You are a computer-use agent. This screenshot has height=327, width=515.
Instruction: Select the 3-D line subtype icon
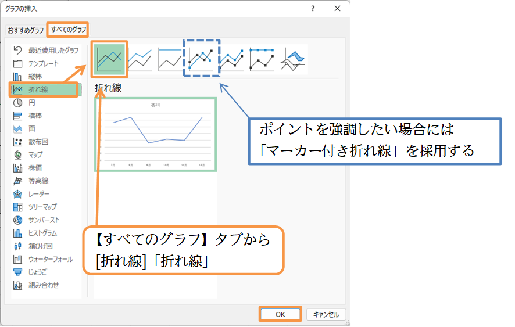tap(293, 60)
